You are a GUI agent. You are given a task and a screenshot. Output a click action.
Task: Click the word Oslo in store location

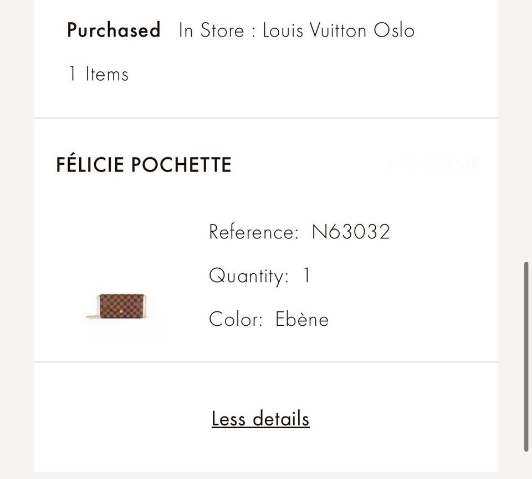pos(394,30)
